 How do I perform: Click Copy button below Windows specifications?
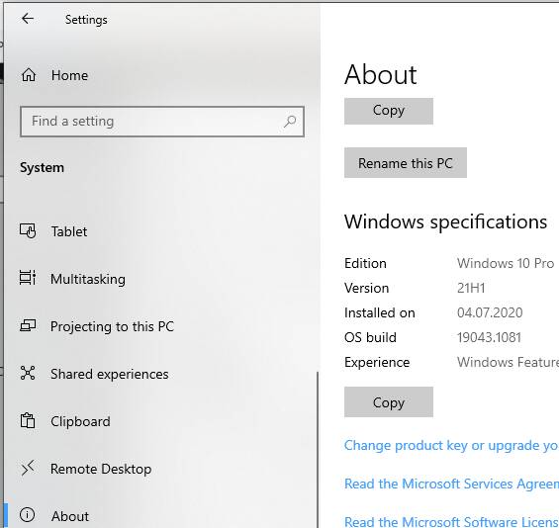(389, 401)
